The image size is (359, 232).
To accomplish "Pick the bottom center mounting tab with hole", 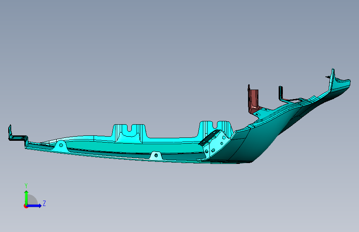I will coord(156,155).
